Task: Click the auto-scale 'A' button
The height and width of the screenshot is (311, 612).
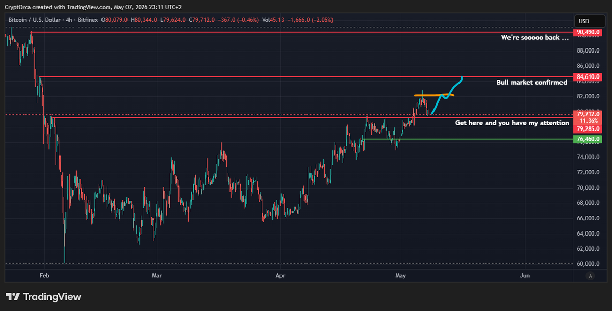Action: (590, 276)
